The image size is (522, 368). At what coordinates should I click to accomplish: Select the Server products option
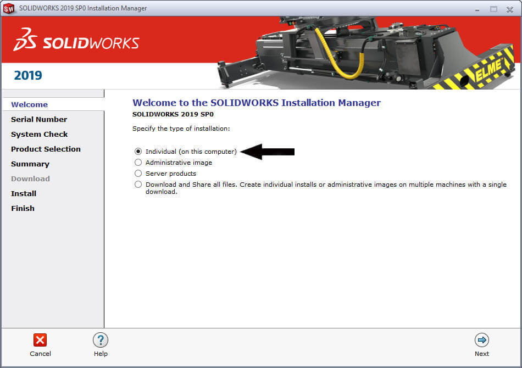click(138, 174)
